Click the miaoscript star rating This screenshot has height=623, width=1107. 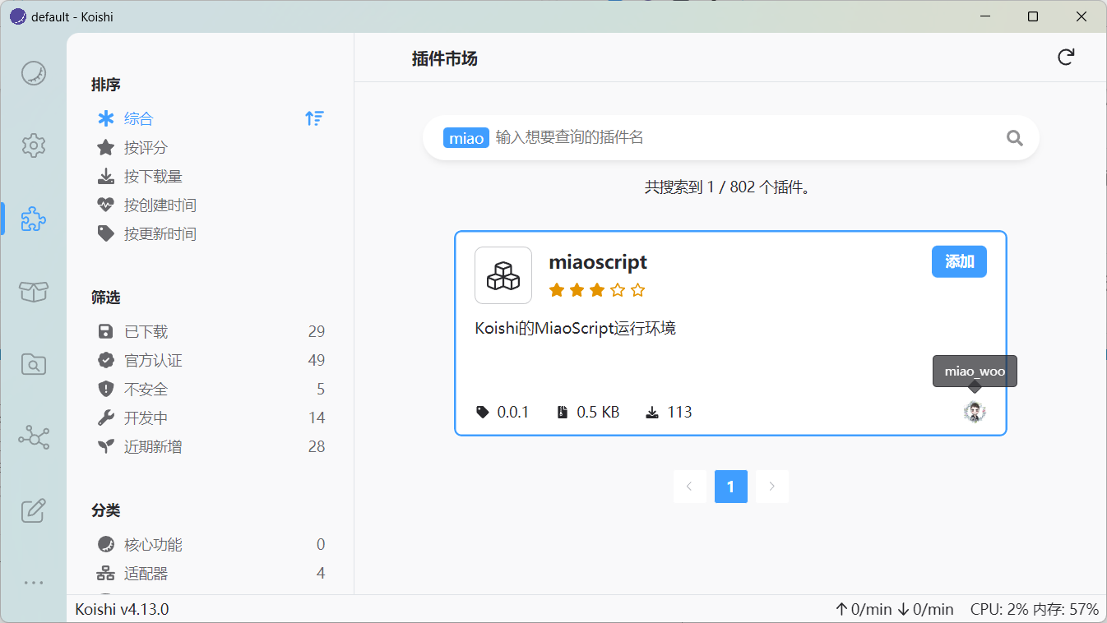tap(597, 290)
